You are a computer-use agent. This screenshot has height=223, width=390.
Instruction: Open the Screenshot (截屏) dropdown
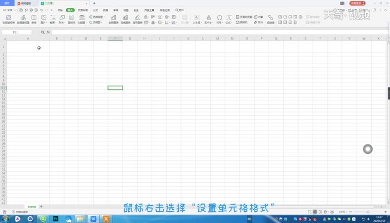[x=53, y=19]
